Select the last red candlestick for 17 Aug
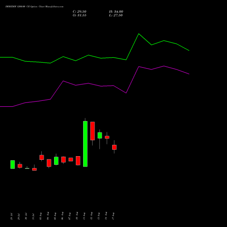This screenshot has width=227, height=227. click(x=114, y=147)
